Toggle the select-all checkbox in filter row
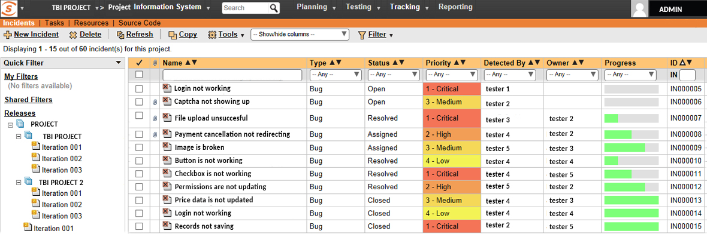 (139, 75)
